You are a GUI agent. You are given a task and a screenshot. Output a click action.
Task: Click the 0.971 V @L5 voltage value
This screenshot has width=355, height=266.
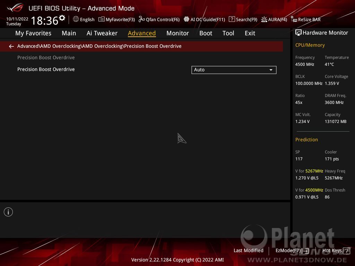click(307, 197)
